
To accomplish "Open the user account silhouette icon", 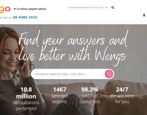I will 144,15.
